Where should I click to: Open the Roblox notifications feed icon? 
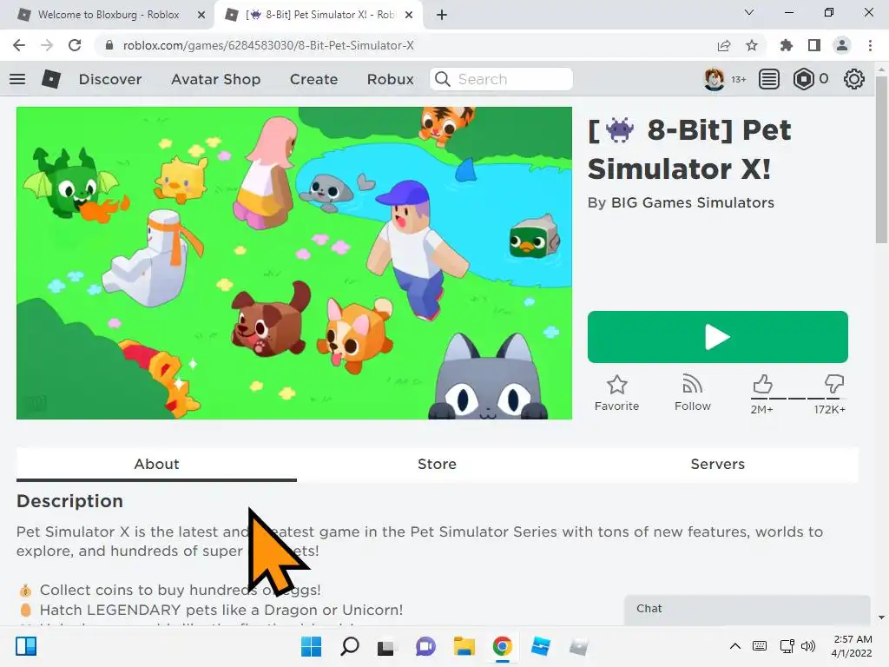[x=769, y=79]
